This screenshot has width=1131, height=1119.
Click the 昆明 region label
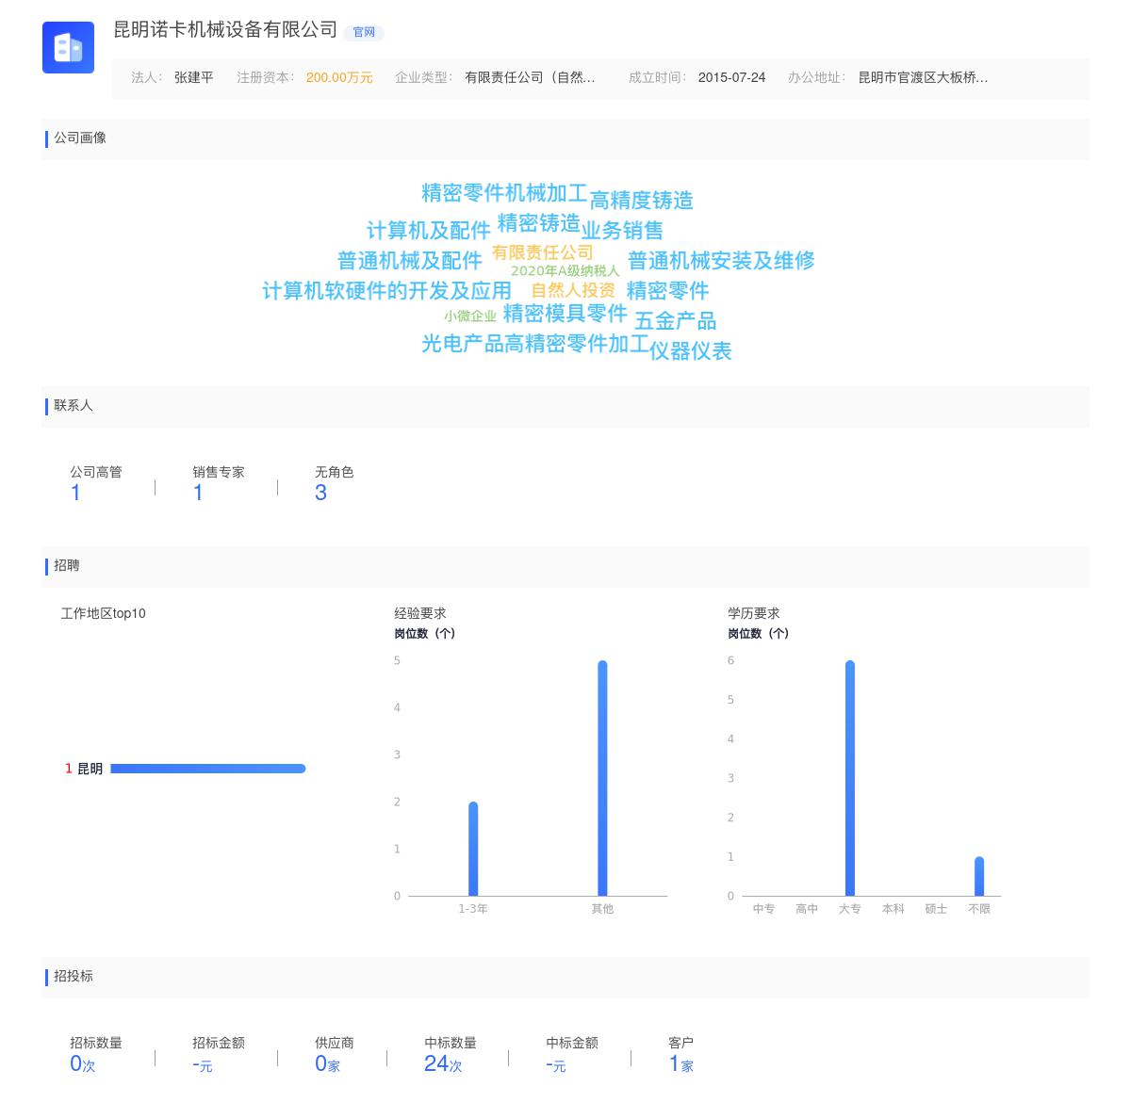(90, 769)
